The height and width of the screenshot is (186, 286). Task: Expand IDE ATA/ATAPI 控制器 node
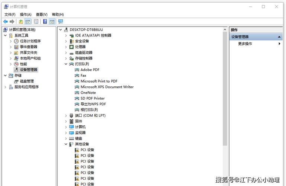click(x=66, y=35)
